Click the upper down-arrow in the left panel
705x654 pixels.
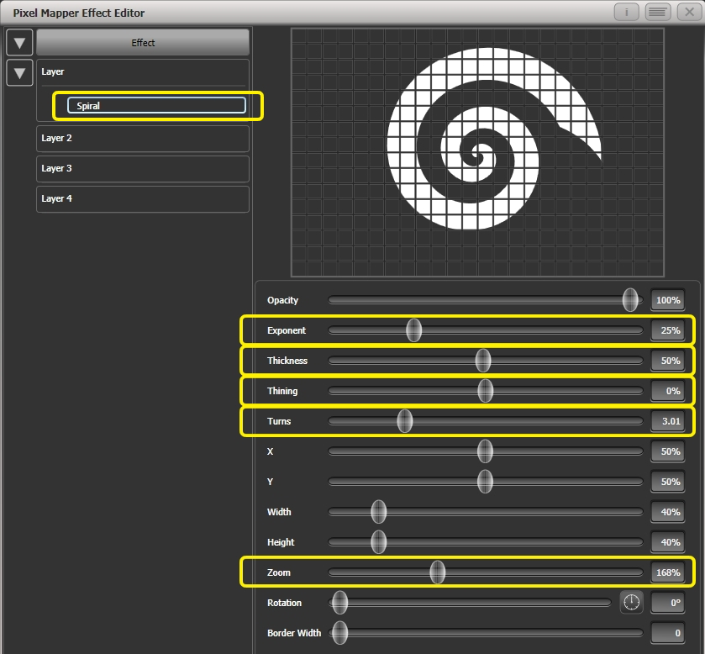click(x=19, y=42)
